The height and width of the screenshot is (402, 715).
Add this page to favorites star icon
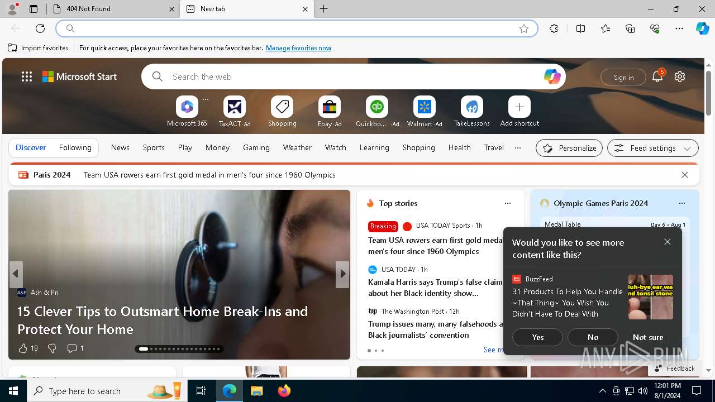tap(524, 28)
